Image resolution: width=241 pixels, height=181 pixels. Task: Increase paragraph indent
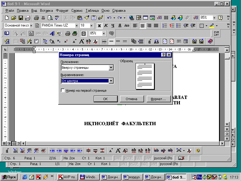(193, 26)
